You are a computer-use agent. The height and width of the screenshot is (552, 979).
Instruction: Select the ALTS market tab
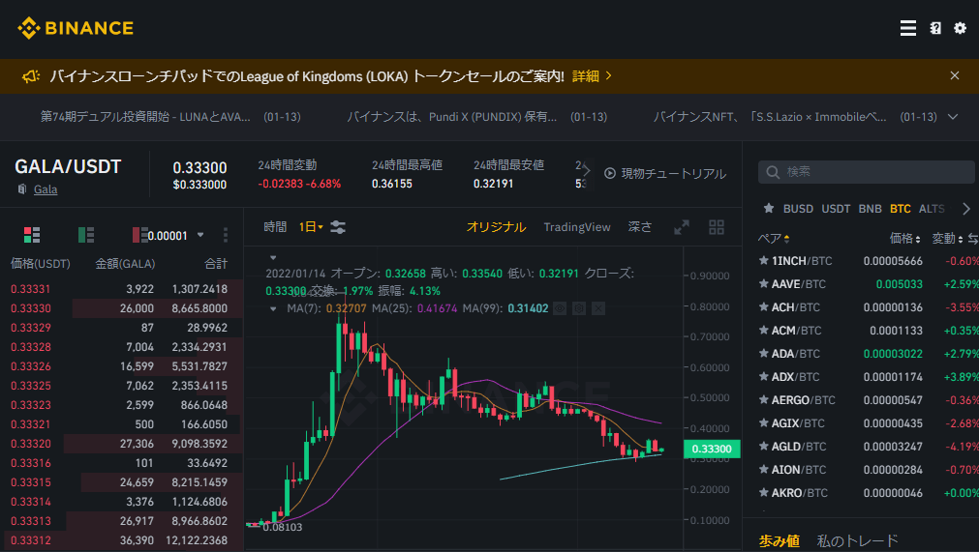[932, 209]
